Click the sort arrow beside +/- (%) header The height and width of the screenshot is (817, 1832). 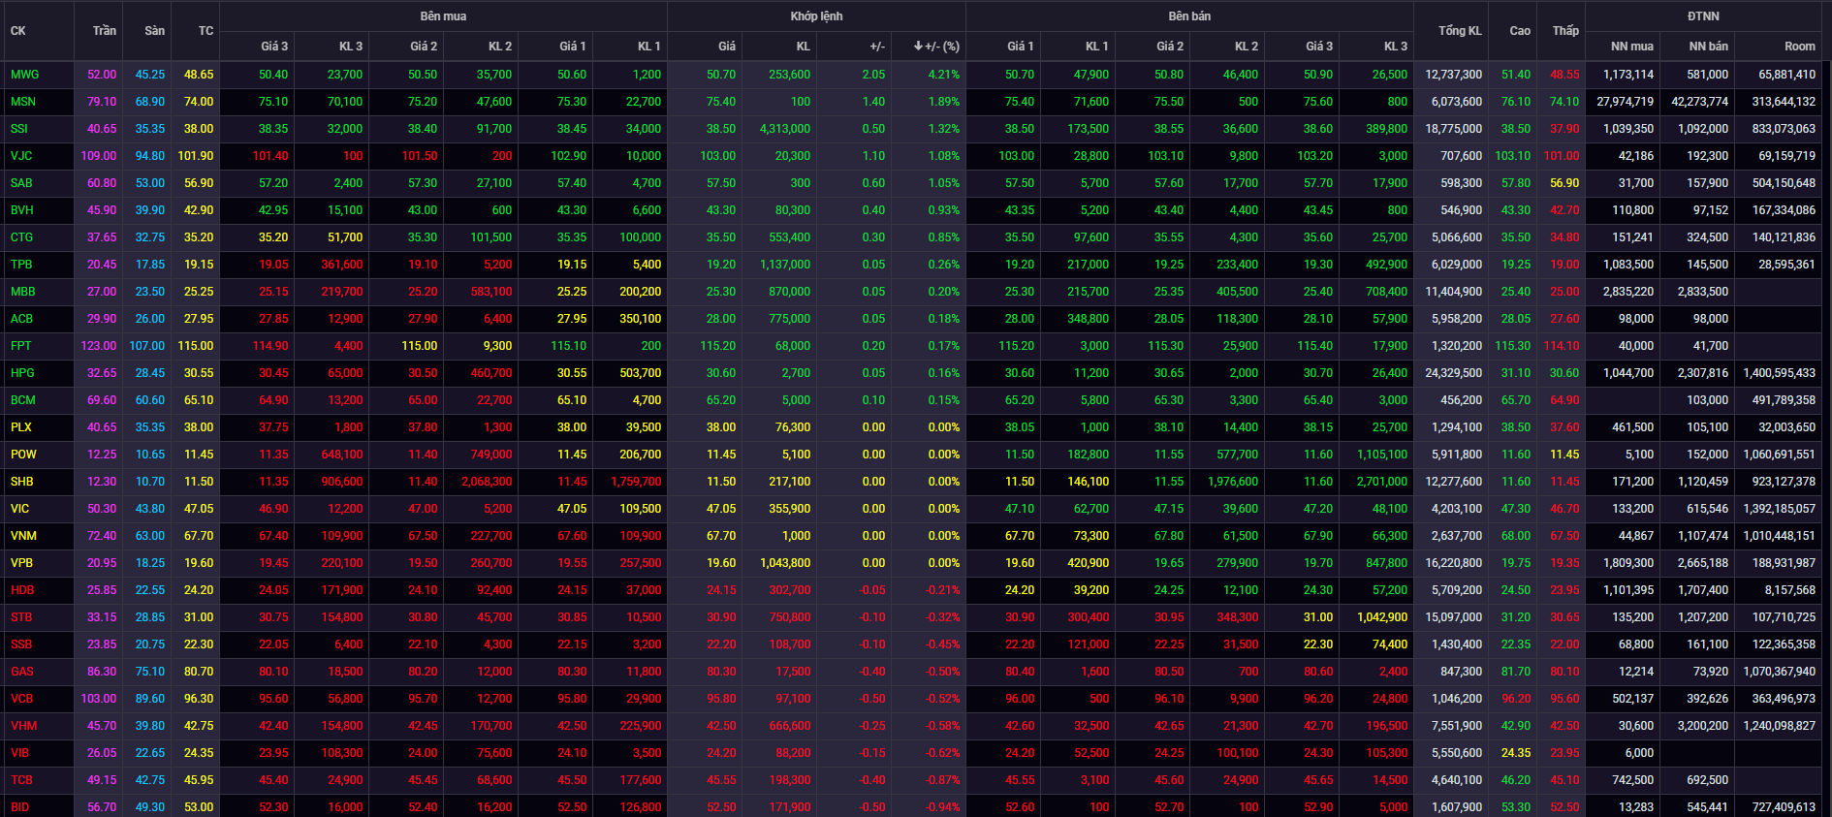coord(918,46)
